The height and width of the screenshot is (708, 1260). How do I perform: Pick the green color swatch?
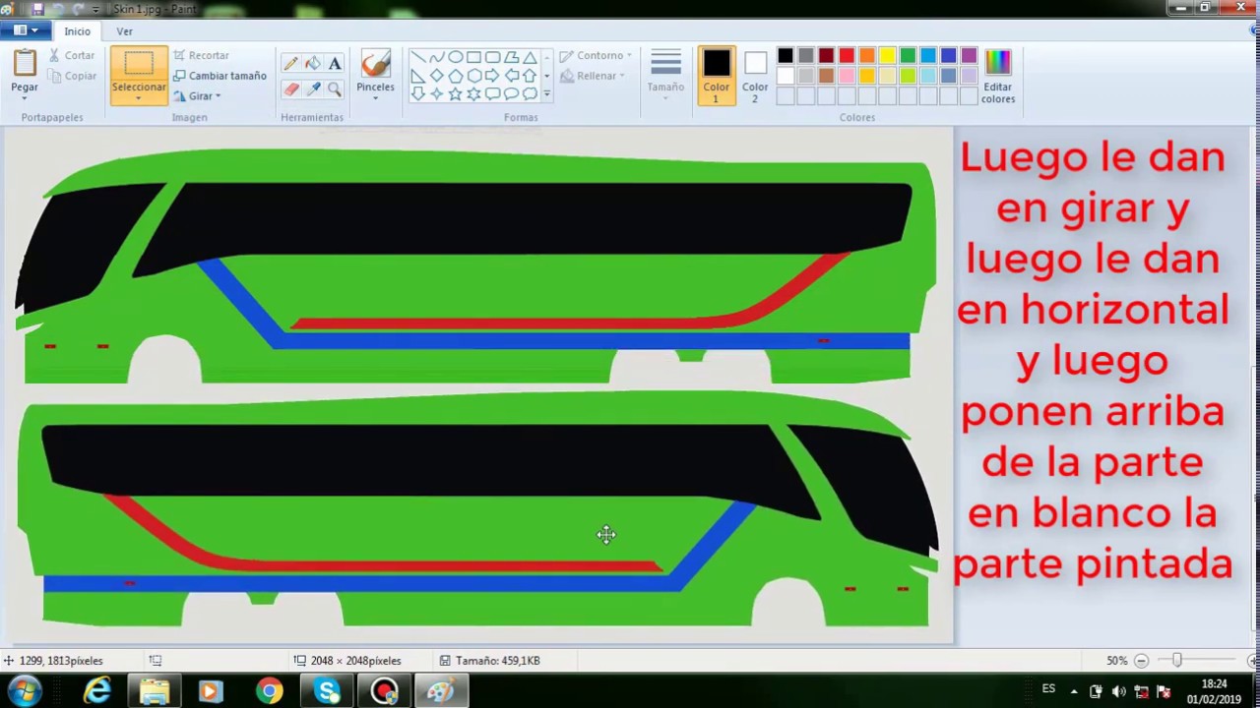point(908,56)
